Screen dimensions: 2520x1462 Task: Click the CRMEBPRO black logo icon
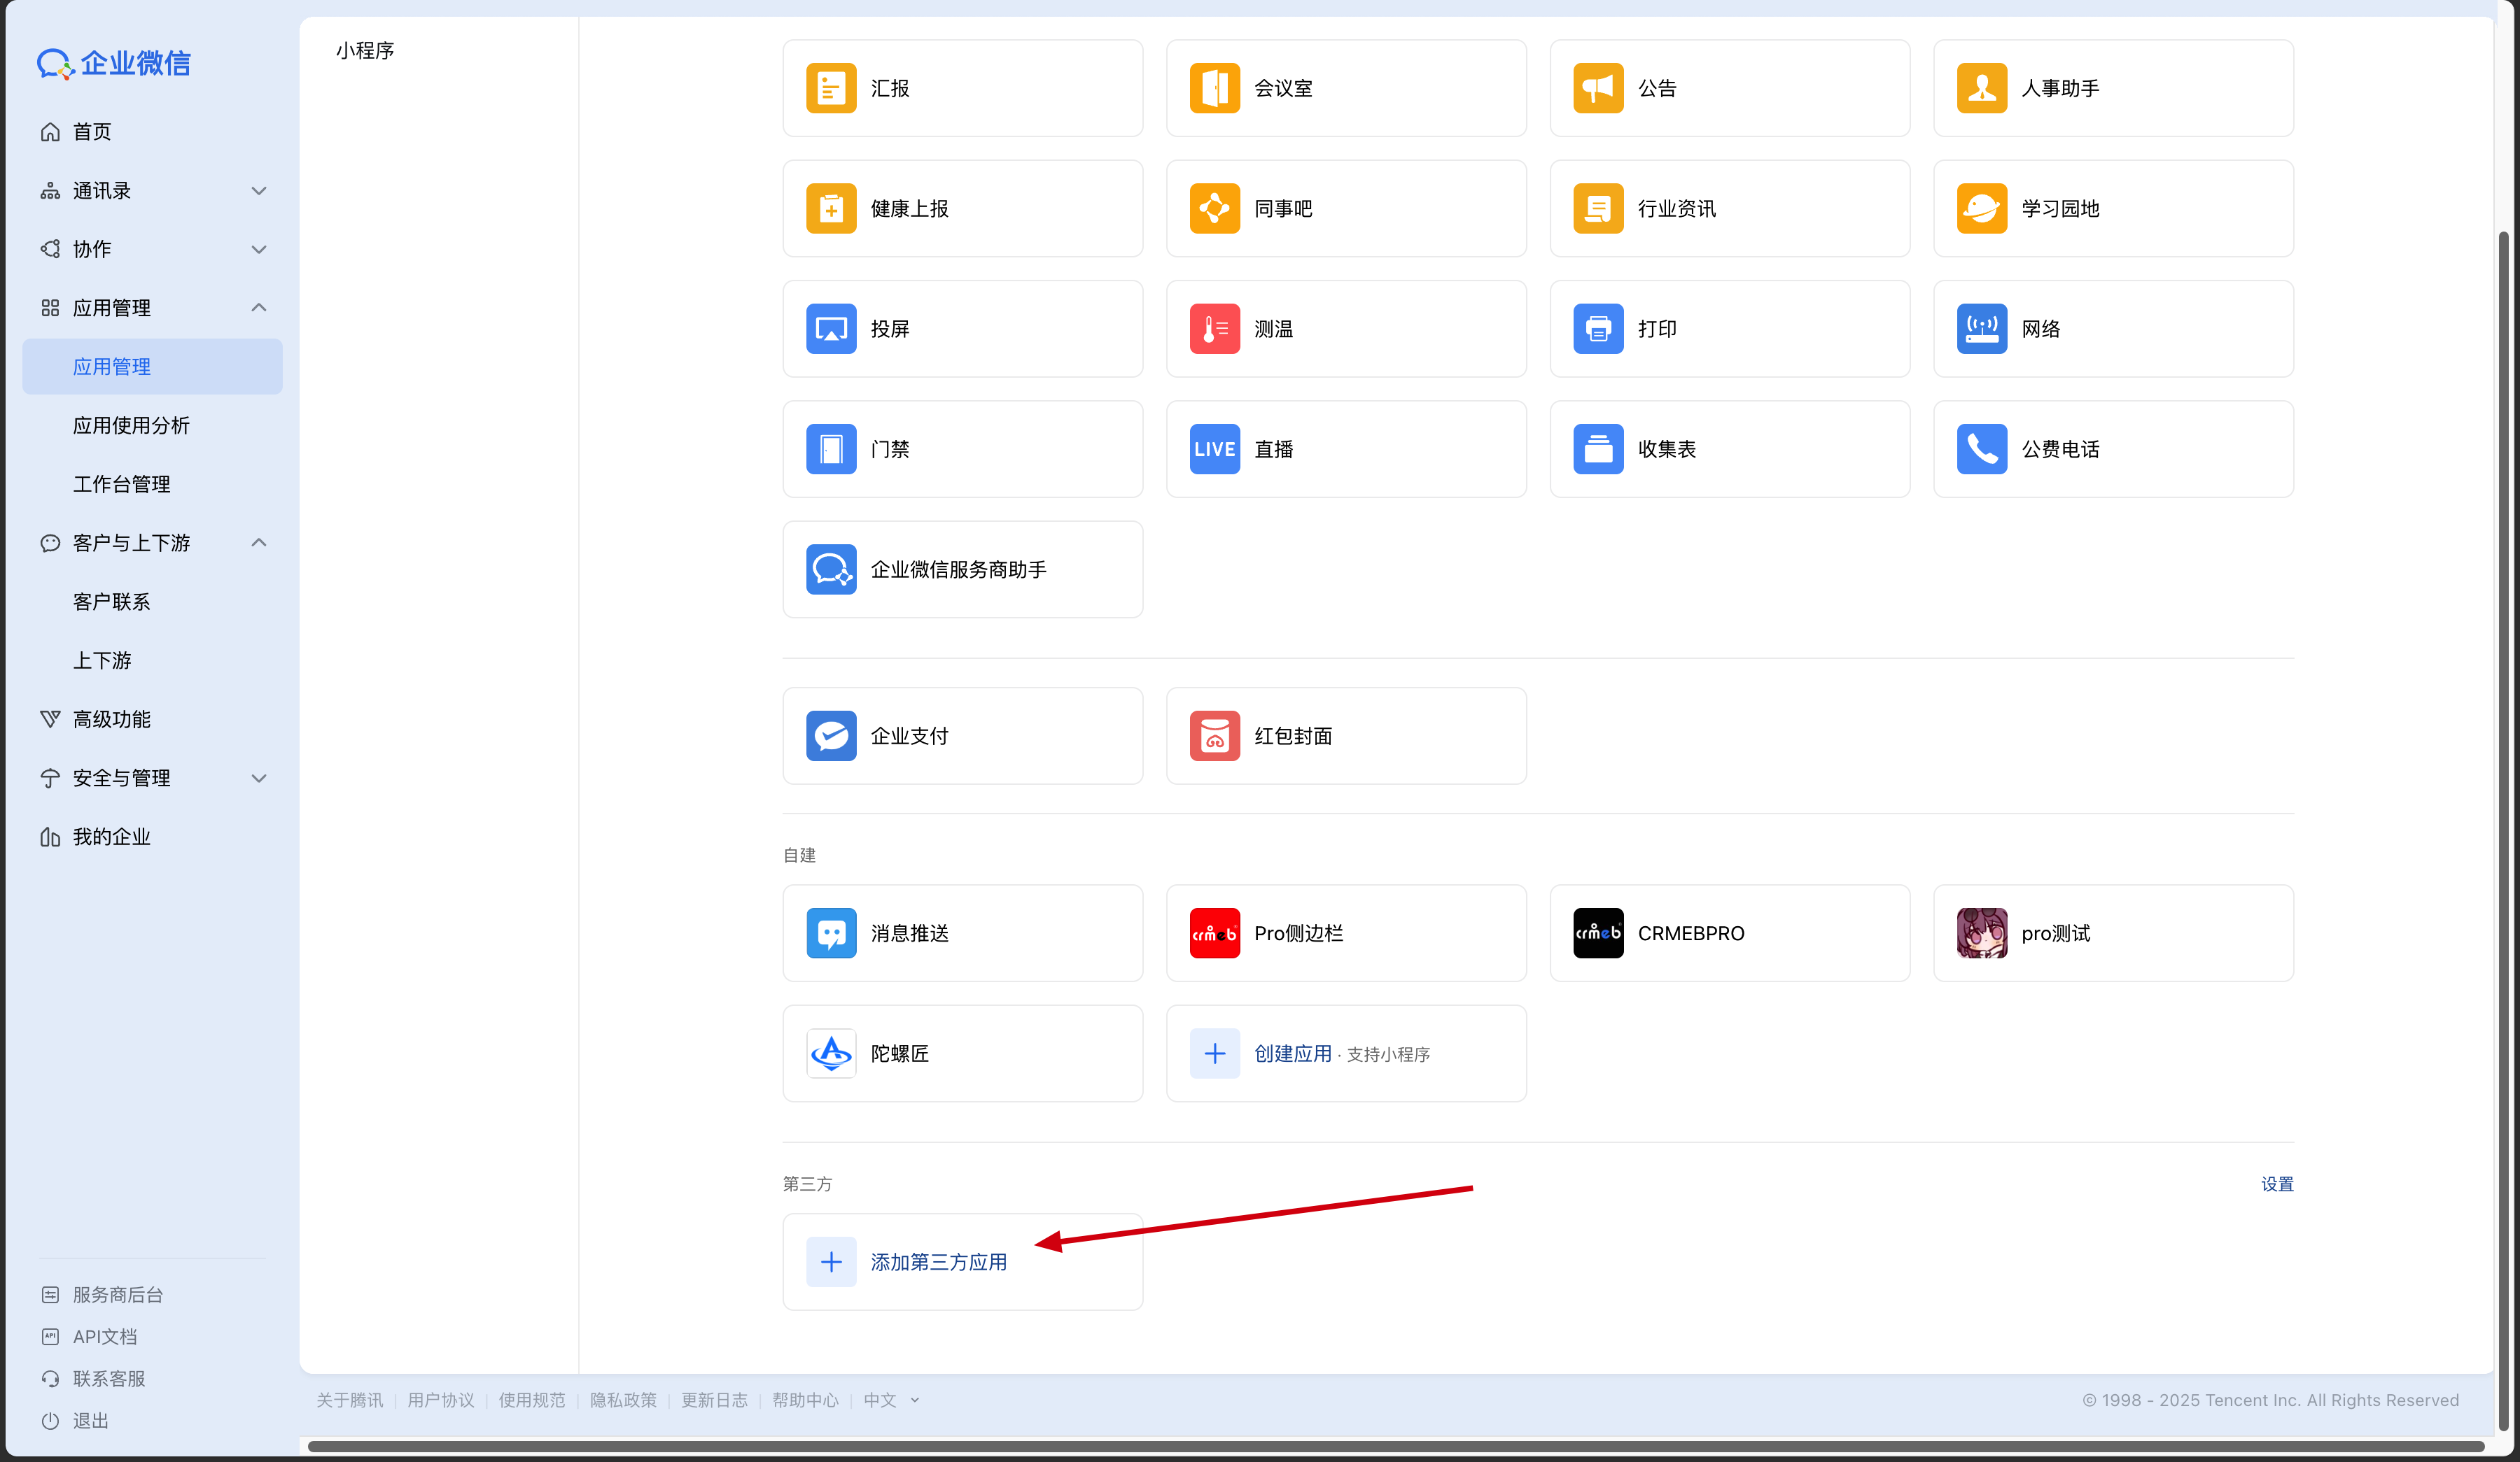click(1597, 932)
